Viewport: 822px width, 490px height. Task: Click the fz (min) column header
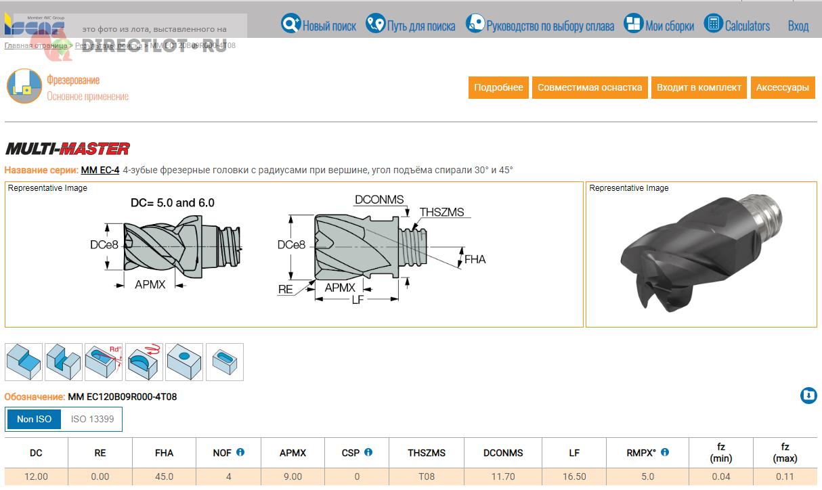tap(721, 453)
